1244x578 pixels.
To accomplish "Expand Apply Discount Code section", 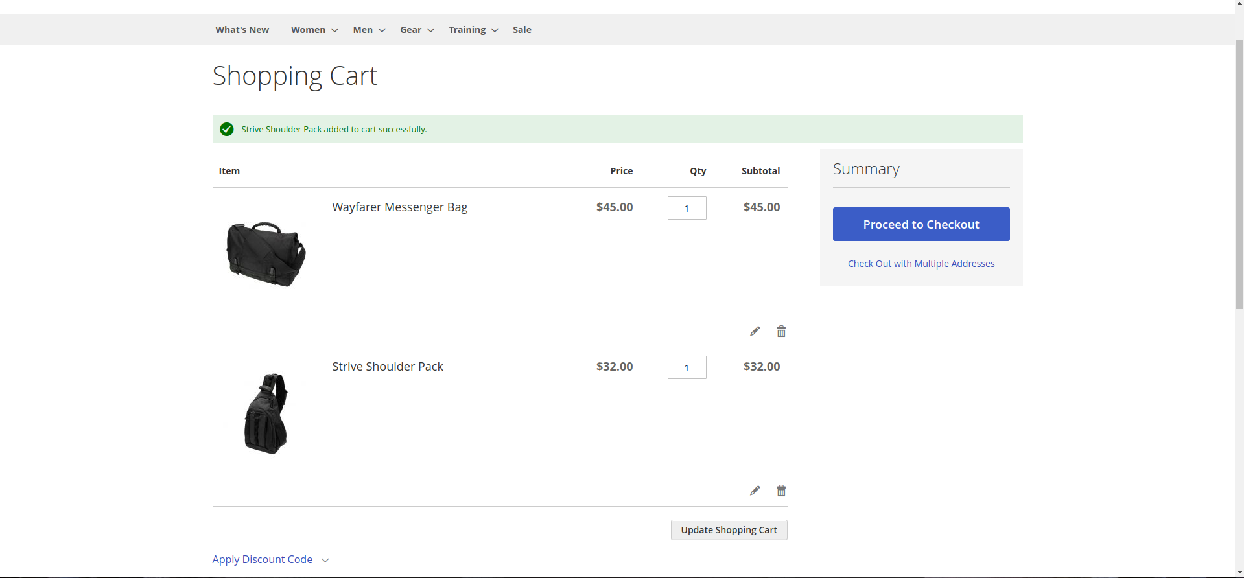I will point(270,559).
